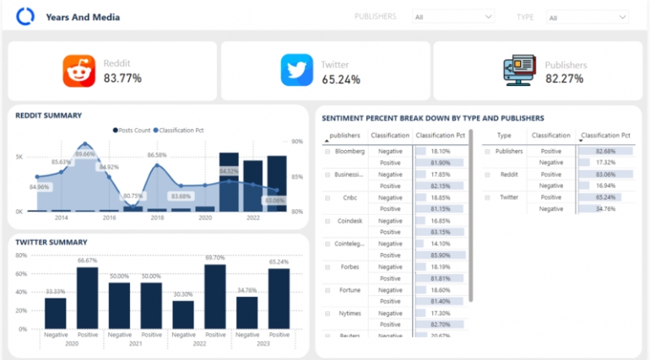This screenshot has height=360, width=650.
Task: Collapse the Forbes row group
Action: click(x=328, y=267)
